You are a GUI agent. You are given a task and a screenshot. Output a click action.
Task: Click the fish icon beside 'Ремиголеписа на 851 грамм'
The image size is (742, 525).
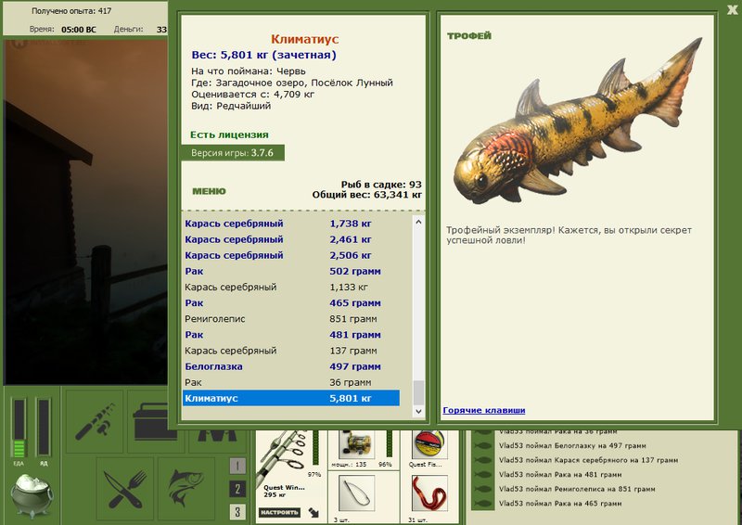(483, 489)
